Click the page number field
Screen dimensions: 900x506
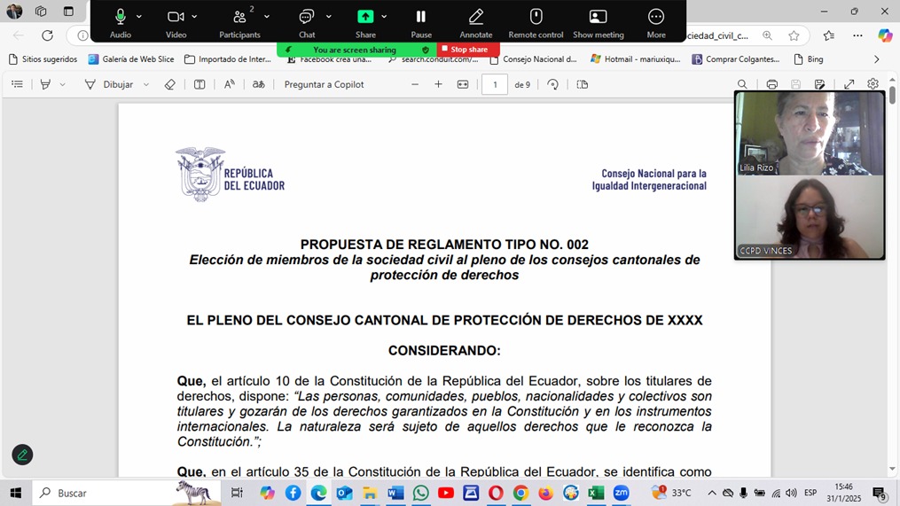click(494, 84)
